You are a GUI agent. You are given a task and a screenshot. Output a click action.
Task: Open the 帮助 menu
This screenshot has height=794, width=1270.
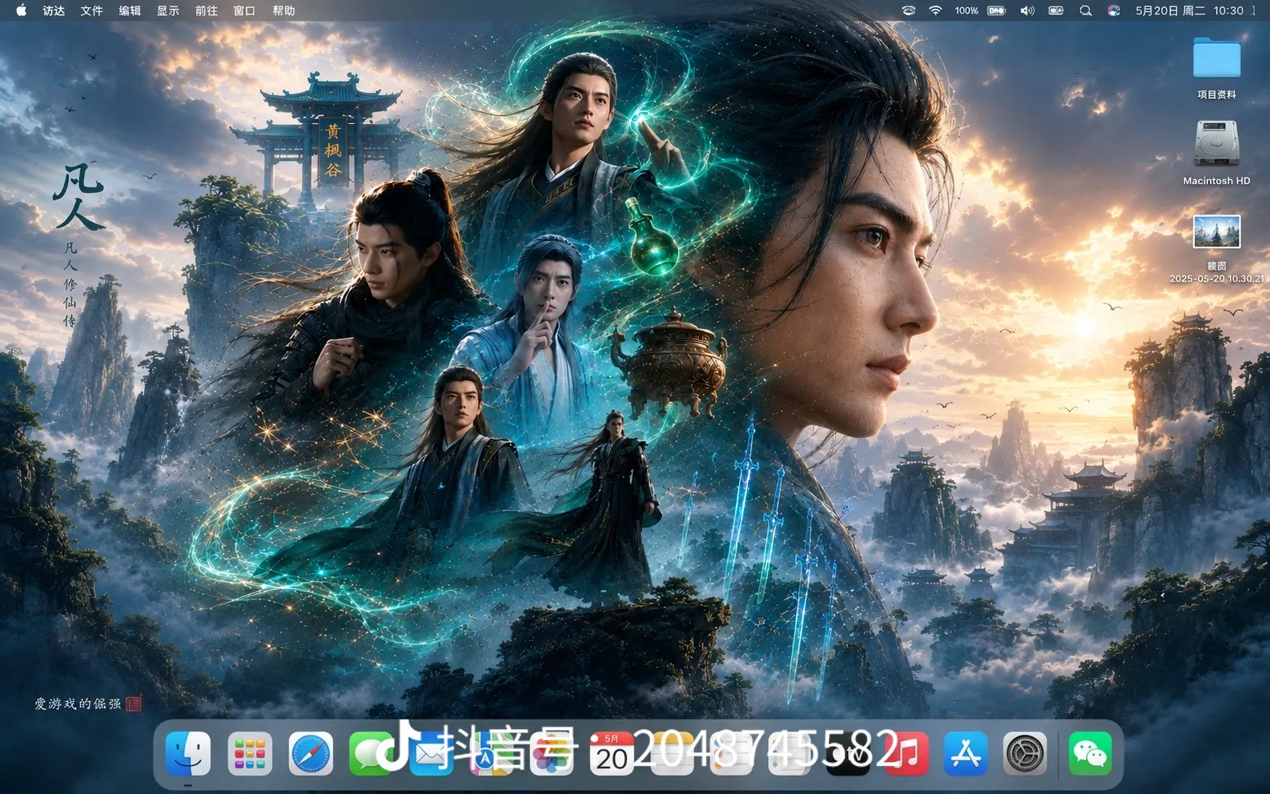pyautogui.click(x=283, y=10)
